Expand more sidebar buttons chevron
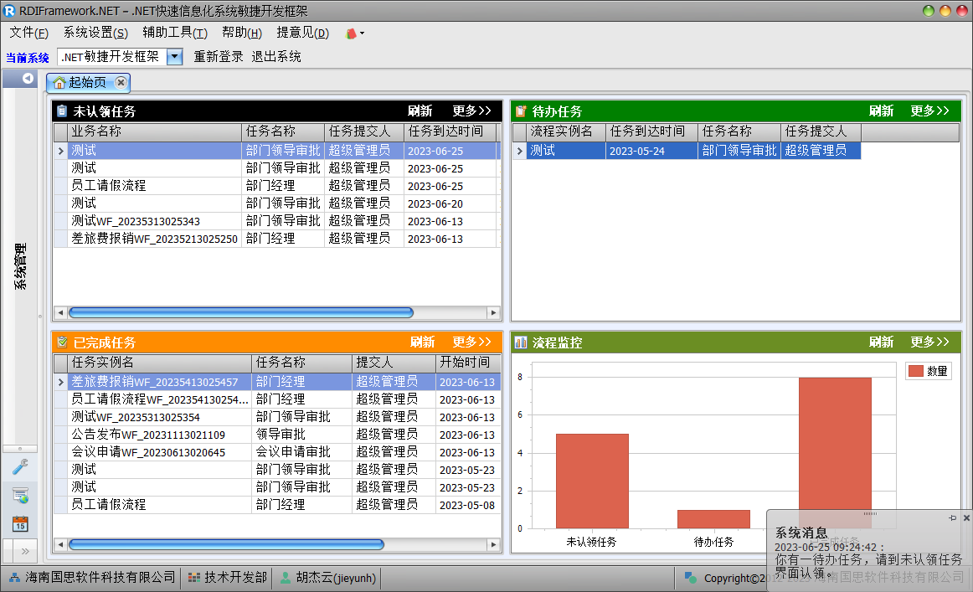The height and width of the screenshot is (592, 973). 25,551
